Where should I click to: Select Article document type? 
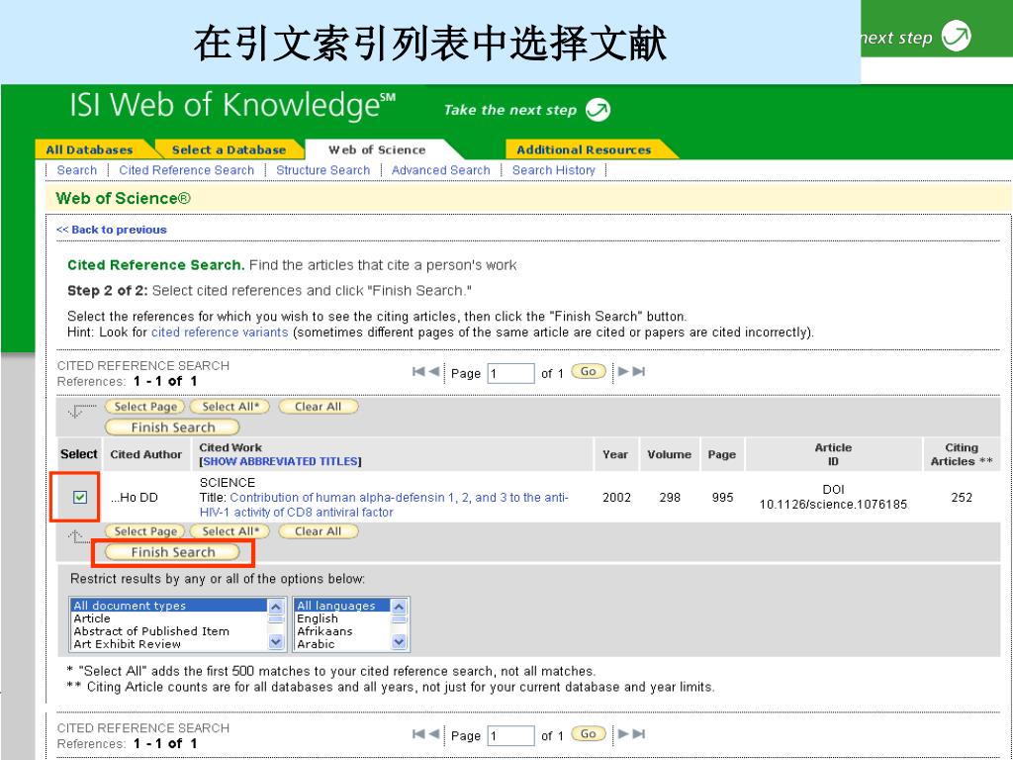(x=168, y=618)
